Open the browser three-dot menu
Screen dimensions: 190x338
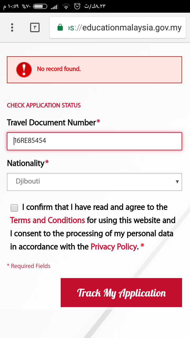pyautogui.click(x=12, y=27)
